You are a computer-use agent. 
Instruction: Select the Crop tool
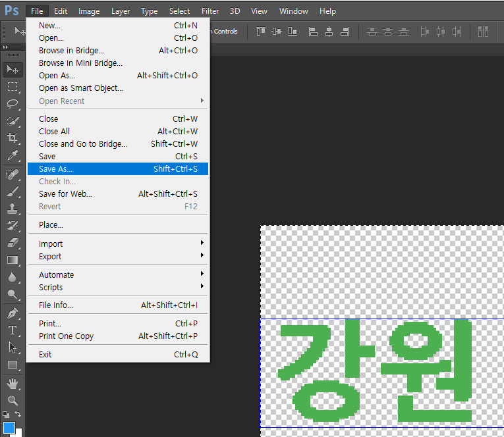[13, 138]
